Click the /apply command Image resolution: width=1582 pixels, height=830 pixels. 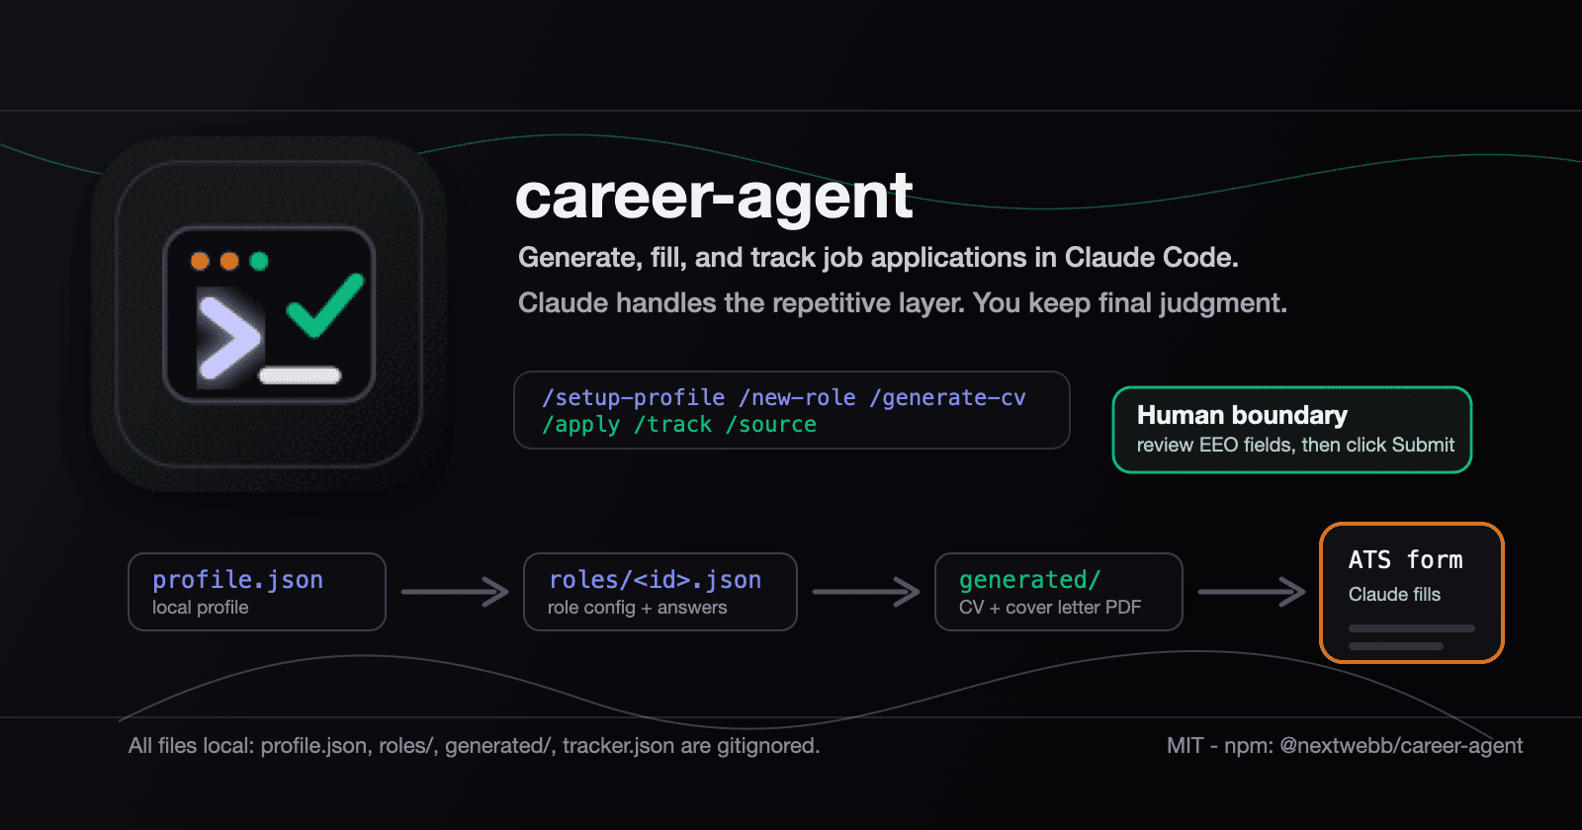pyautogui.click(x=580, y=425)
